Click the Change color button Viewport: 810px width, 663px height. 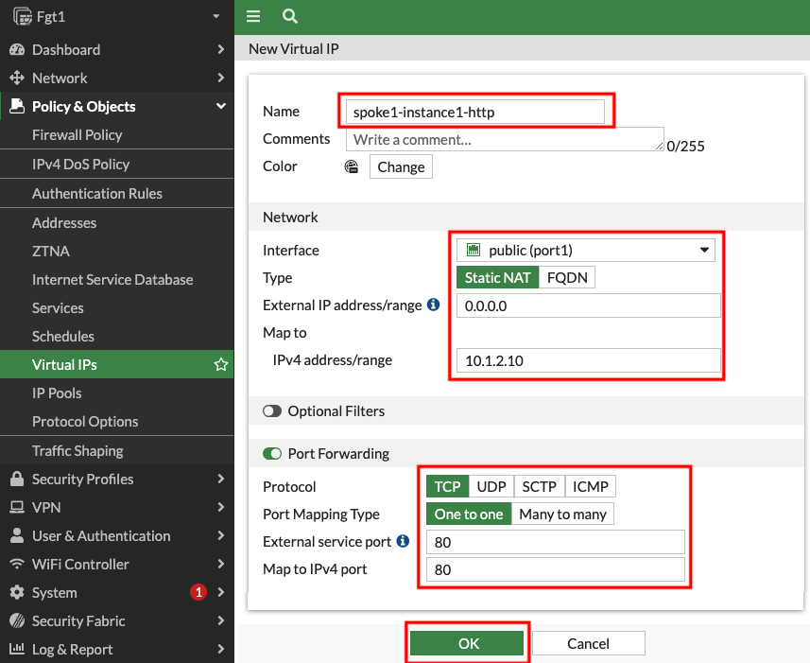401,166
